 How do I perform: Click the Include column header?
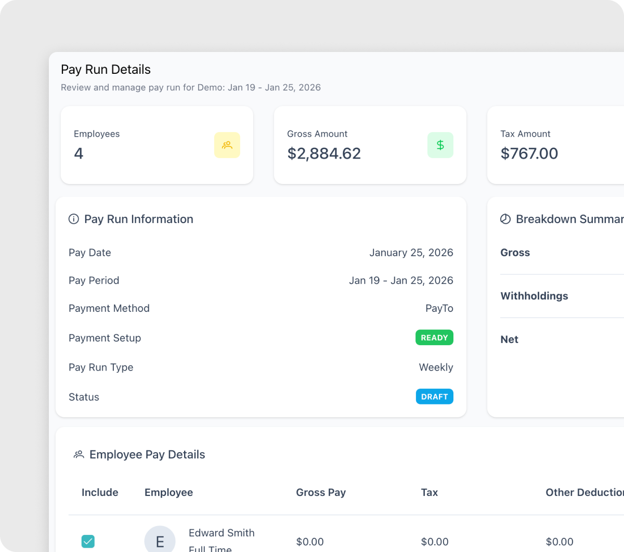point(100,493)
